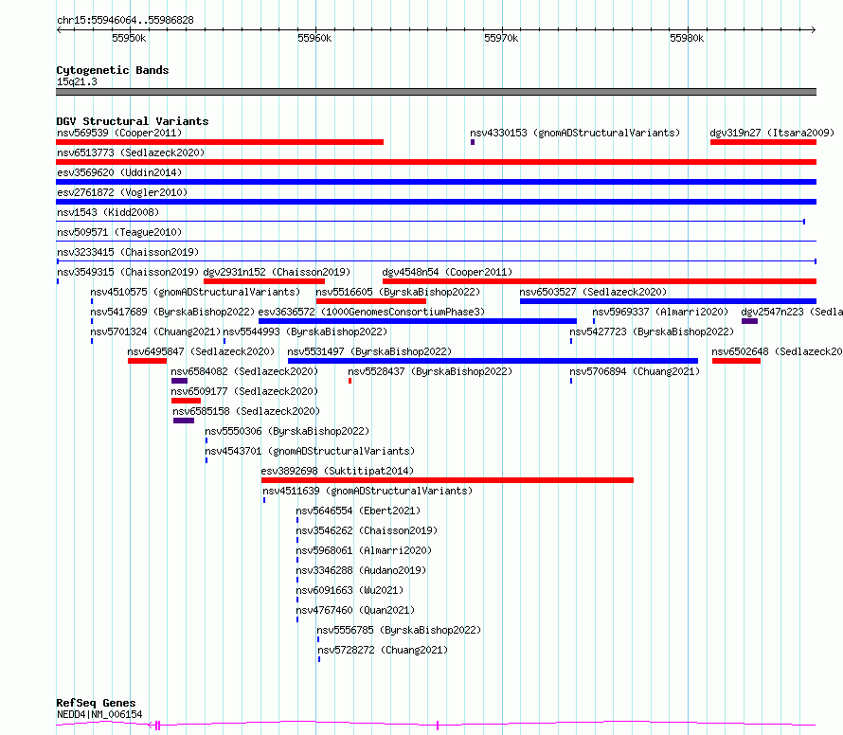Click nsv6091663 (Wu2021) label
Image resolution: width=843 pixels, height=735 pixels.
[350, 590]
